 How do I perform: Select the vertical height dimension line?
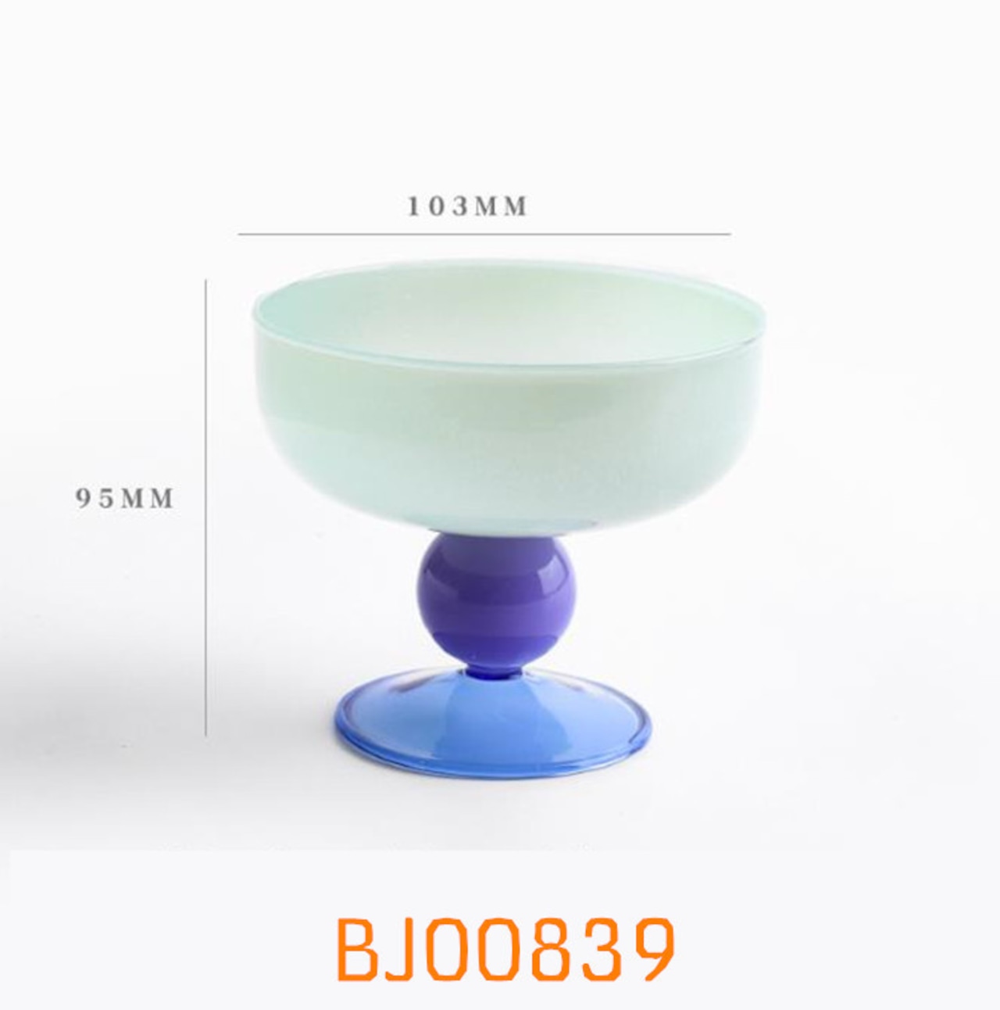tap(206, 507)
